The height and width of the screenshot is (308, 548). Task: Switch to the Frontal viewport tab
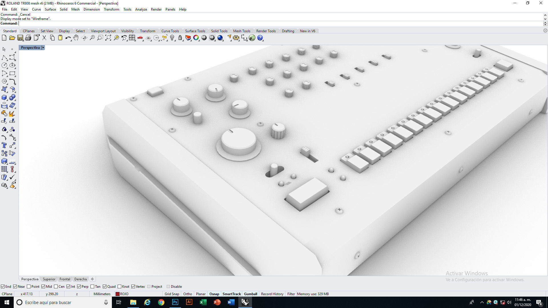[65, 279]
